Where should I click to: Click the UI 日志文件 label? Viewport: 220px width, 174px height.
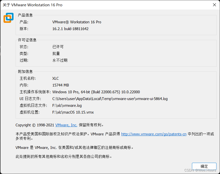click(x=30, y=99)
